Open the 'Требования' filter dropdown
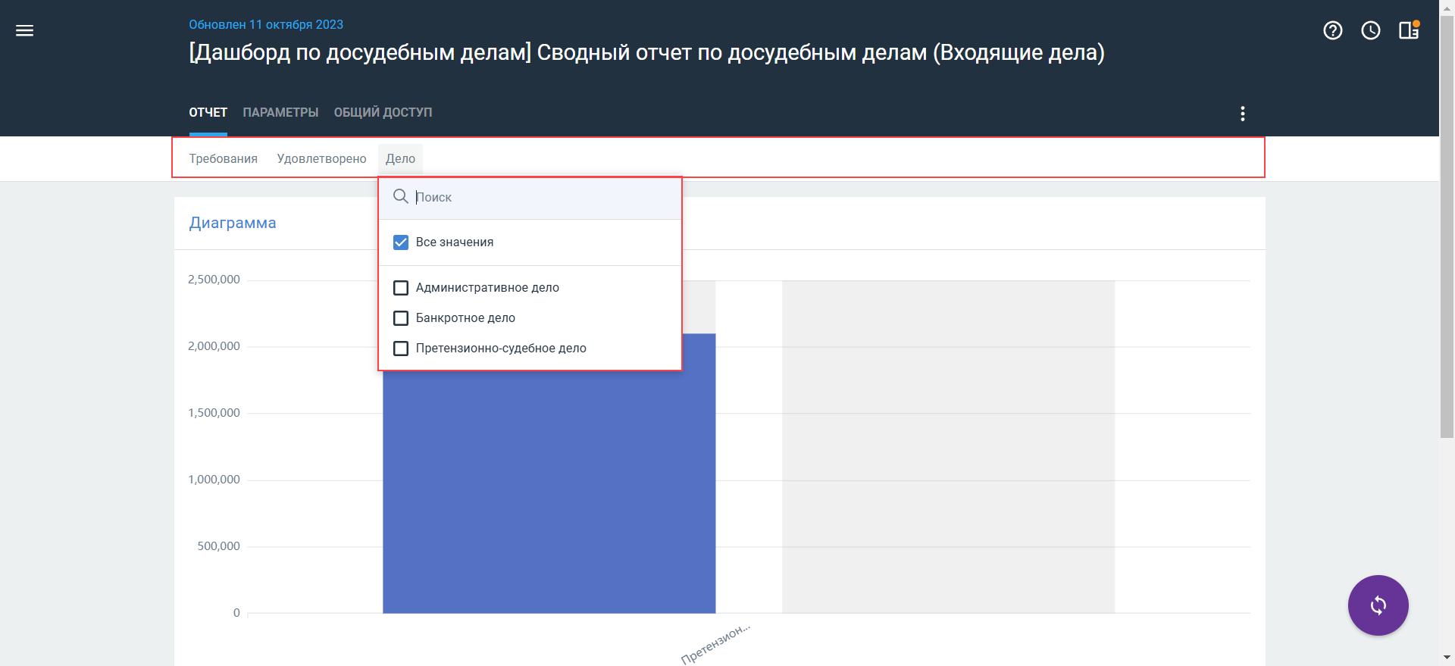 click(x=224, y=158)
